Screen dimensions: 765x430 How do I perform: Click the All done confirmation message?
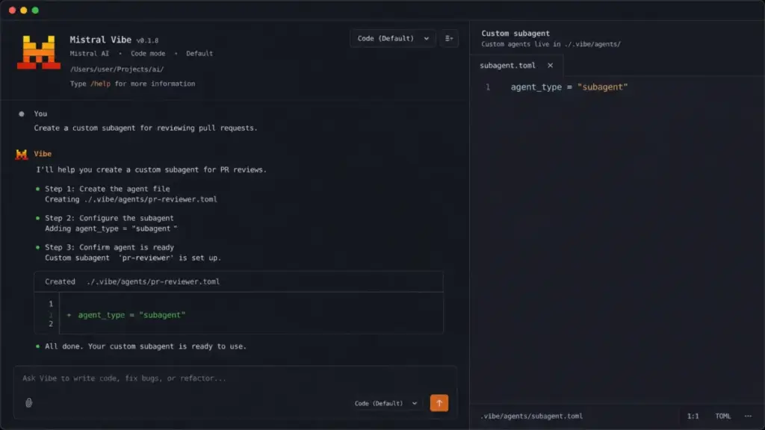(146, 346)
